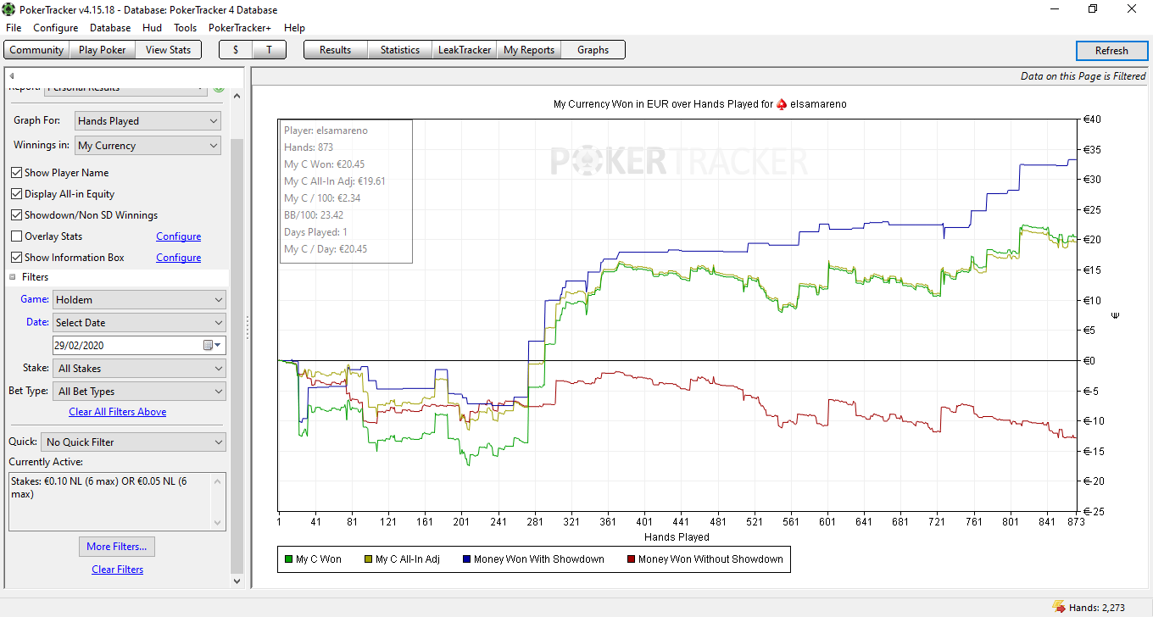
Task: Switch to tournaments with T button
Action: tap(269, 50)
